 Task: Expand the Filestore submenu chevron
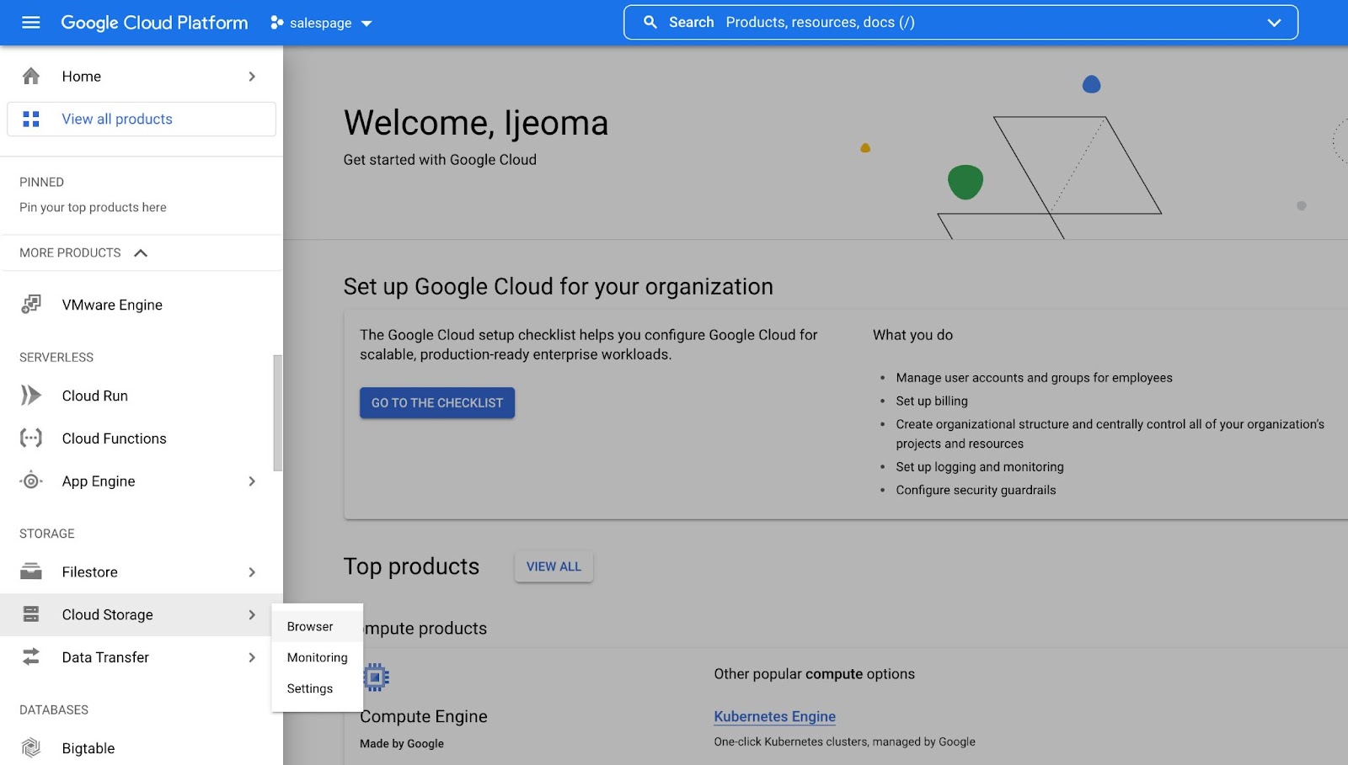pos(252,572)
